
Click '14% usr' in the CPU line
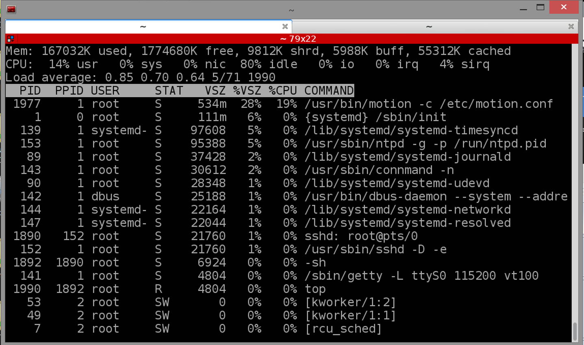(74, 64)
